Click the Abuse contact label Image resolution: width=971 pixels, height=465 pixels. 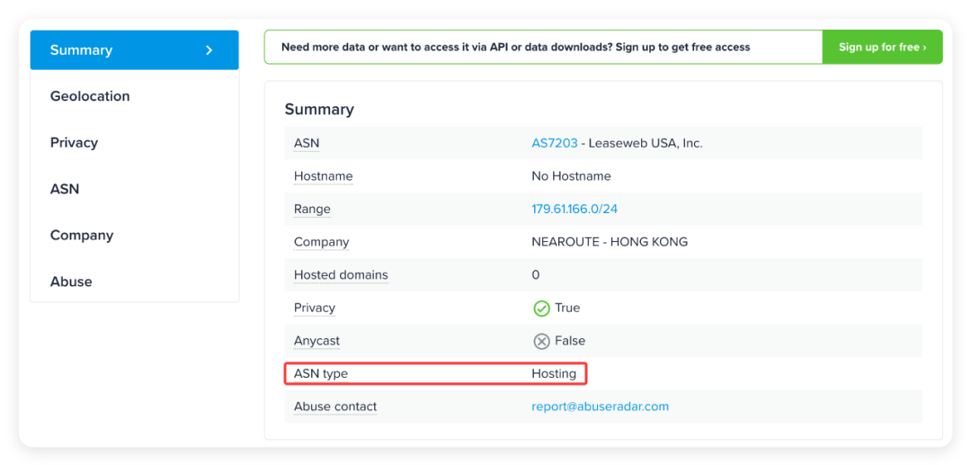pos(335,407)
